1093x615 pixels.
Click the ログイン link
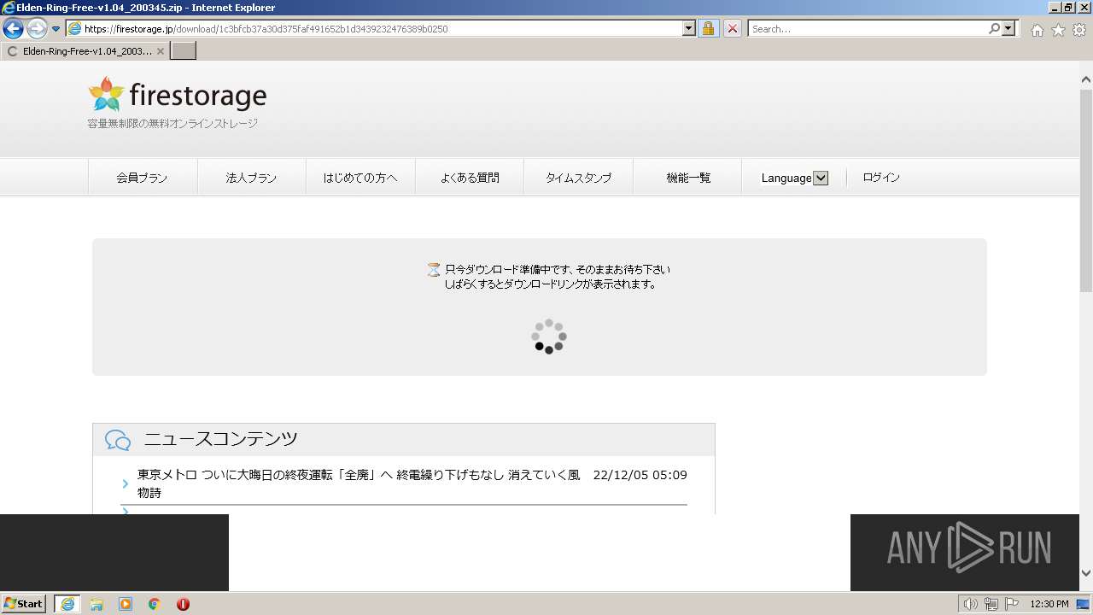point(881,178)
